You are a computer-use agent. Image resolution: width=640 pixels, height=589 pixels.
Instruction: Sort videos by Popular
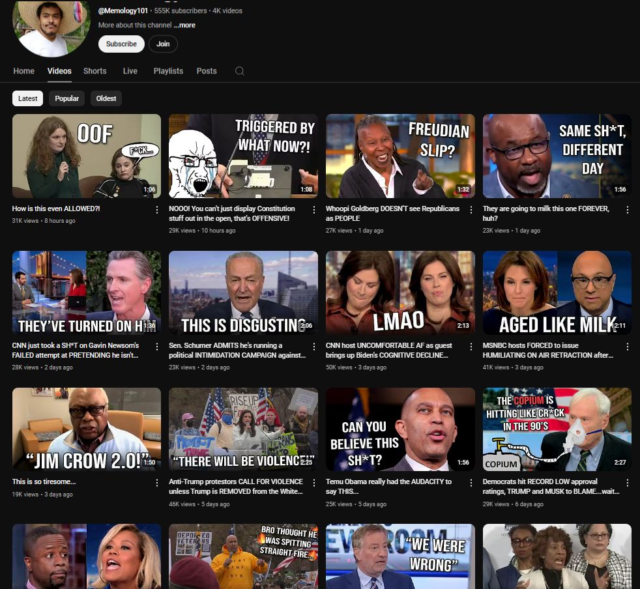pos(67,98)
